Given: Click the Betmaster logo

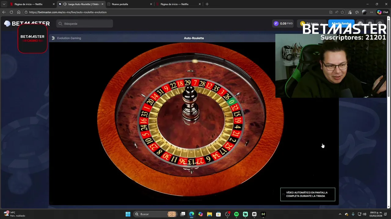Looking at the screenshot, I should (27, 23).
